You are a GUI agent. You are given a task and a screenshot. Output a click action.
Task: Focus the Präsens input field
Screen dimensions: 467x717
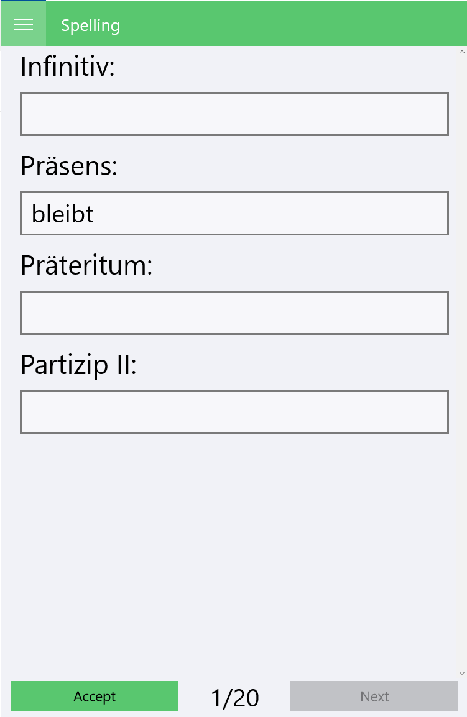[x=267, y=214]
